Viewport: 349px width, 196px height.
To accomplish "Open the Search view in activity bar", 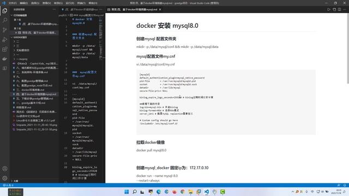I will point(5,20).
